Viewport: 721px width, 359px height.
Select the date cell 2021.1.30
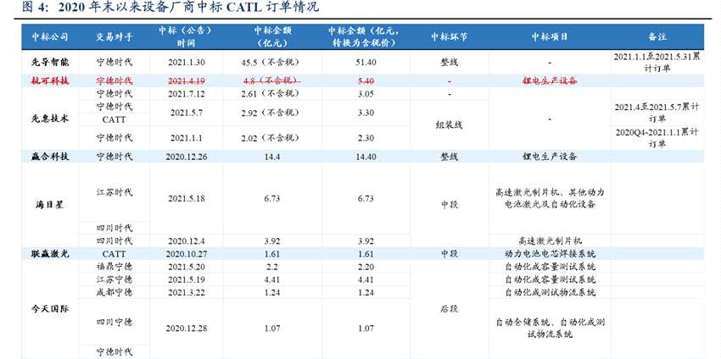click(x=187, y=63)
